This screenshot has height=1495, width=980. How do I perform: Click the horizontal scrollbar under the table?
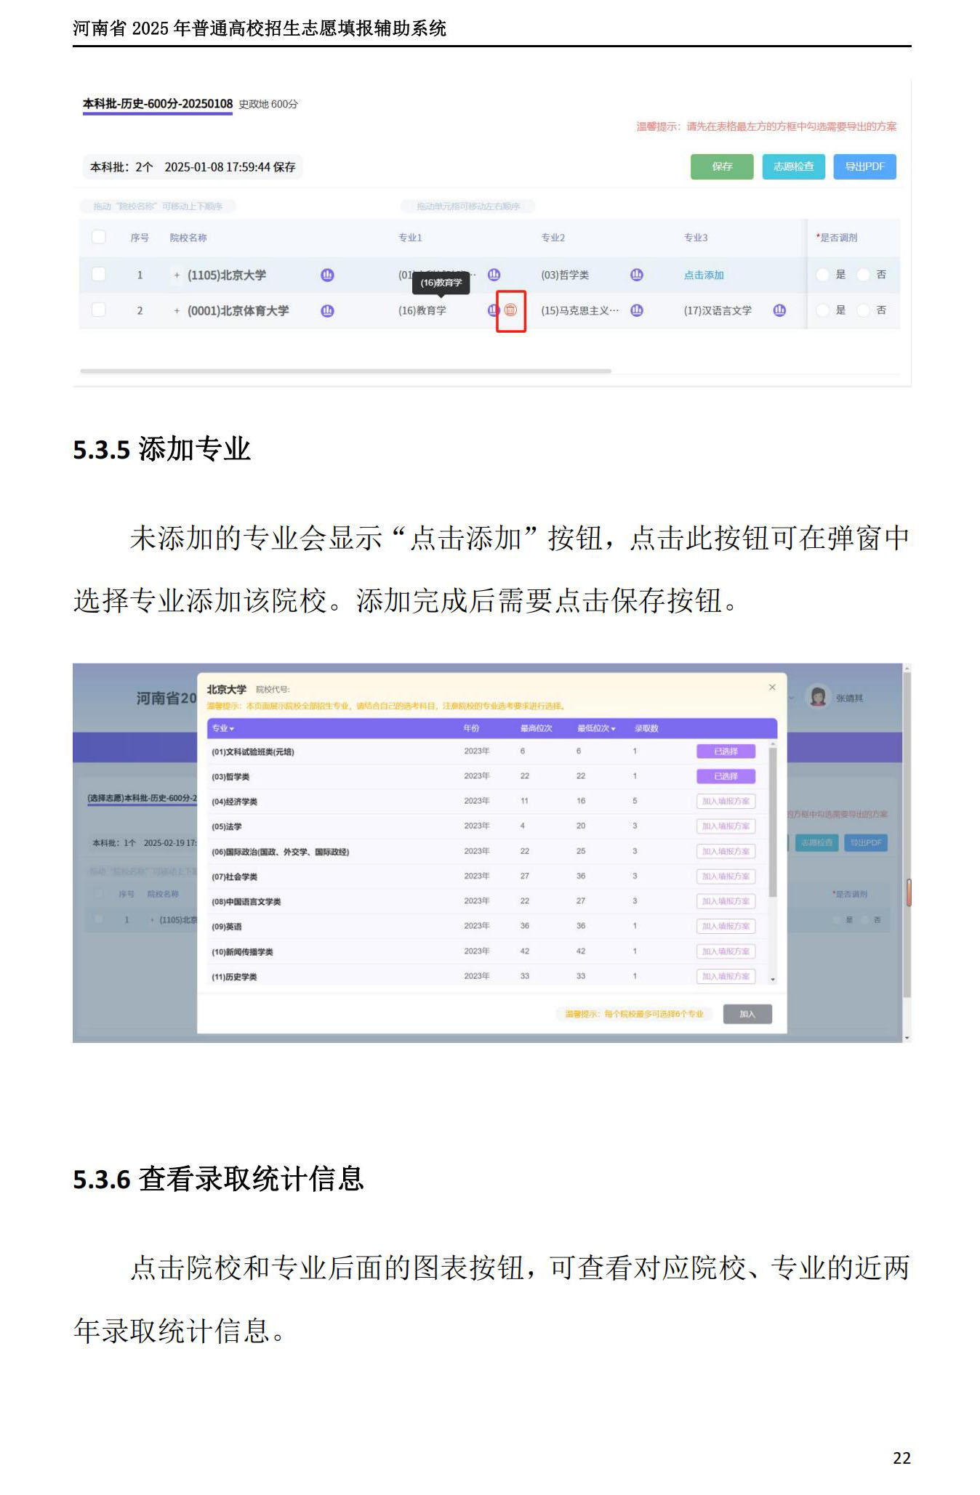(x=345, y=371)
